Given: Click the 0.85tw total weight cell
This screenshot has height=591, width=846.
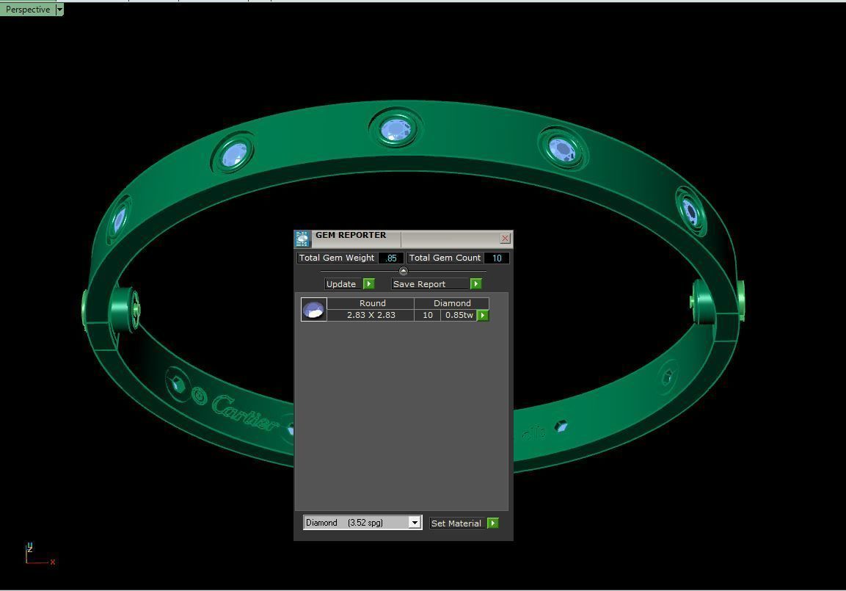Looking at the screenshot, I should click(459, 315).
